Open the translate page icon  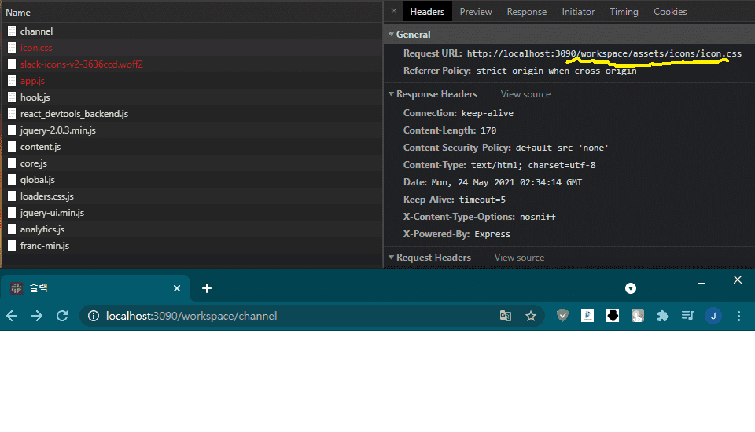point(506,316)
